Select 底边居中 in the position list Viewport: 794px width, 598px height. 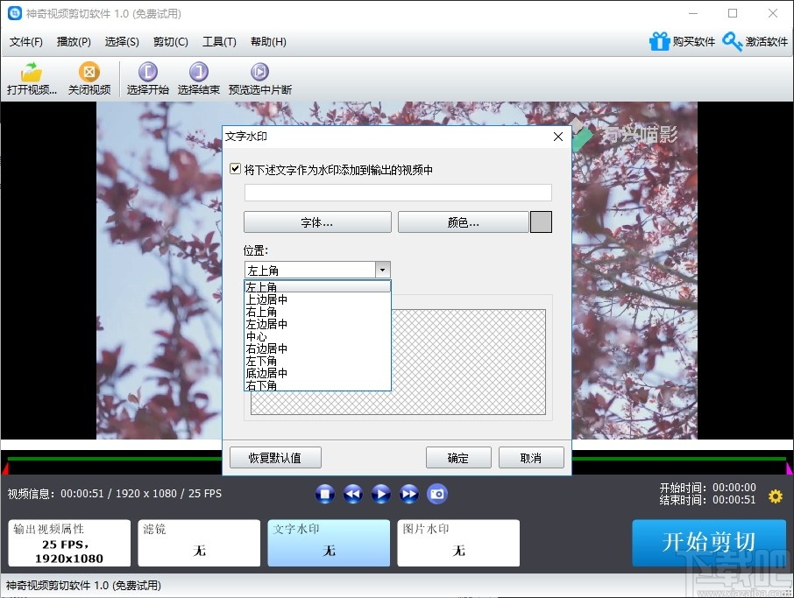[x=317, y=373]
